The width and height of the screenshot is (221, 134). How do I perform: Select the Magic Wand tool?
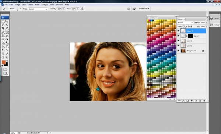[x=7, y=25]
